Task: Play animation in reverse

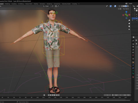Action: click(x=53, y=95)
